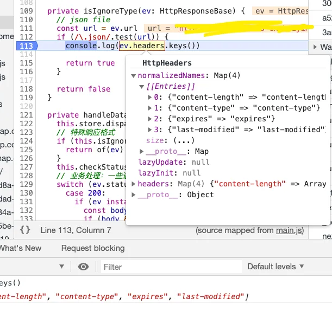Viewport: 332px width, 324px height.
Task: Click the "content-type" console output value
Action: pyautogui.click(x=86, y=296)
